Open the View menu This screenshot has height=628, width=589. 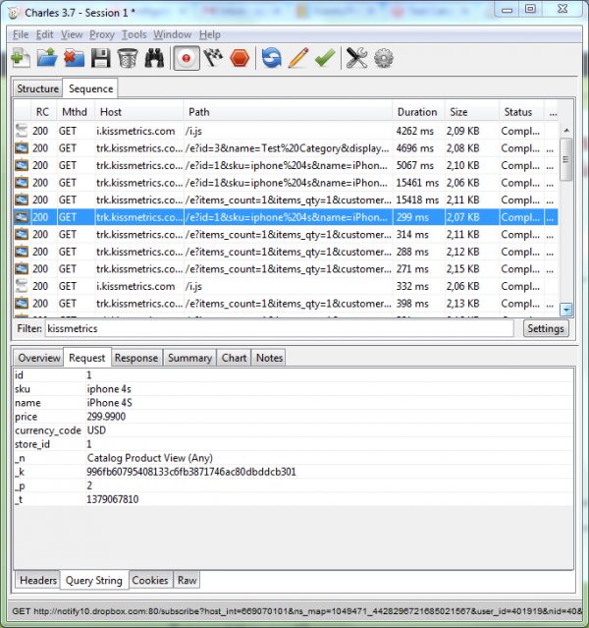[72, 34]
